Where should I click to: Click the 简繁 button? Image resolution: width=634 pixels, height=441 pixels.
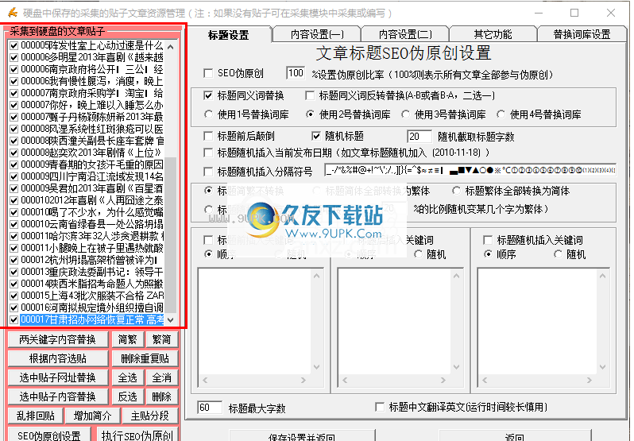click(x=128, y=339)
